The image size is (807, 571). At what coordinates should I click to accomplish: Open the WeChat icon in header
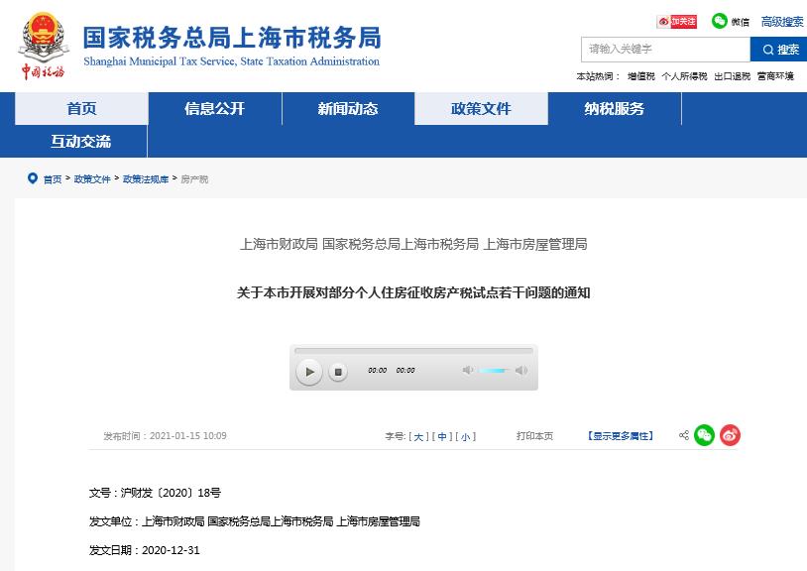719,21
